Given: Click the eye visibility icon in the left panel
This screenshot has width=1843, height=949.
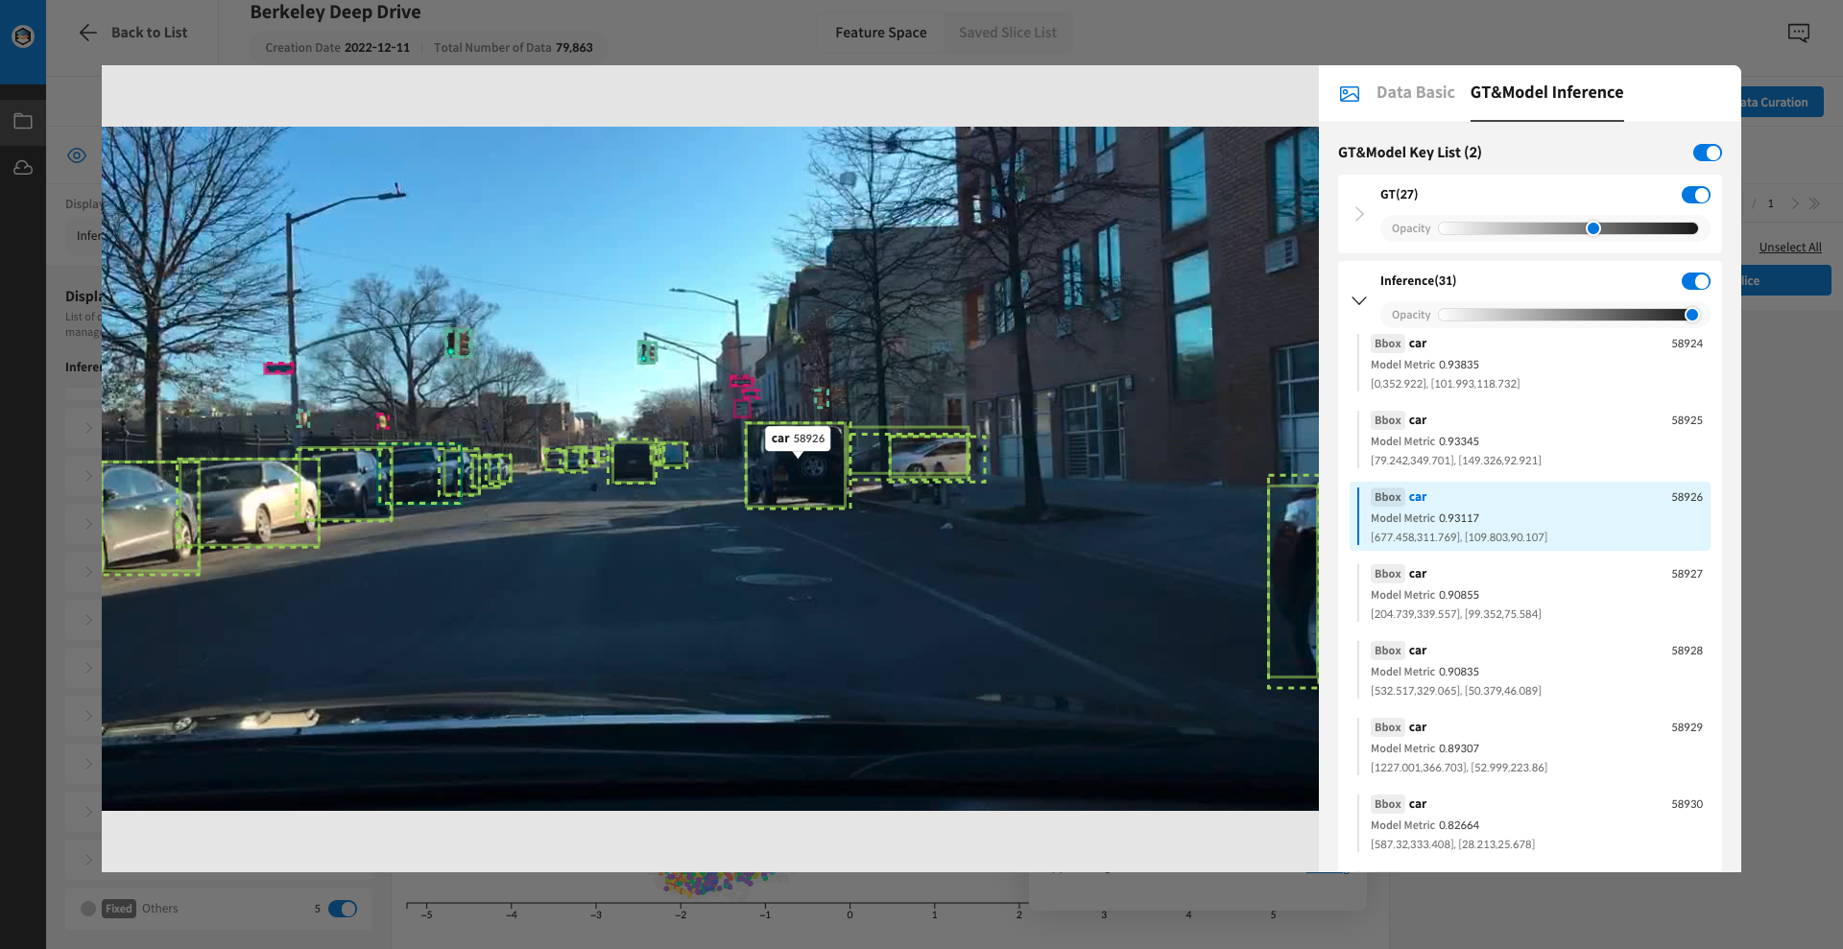Looking at the screenshot, I should pos(77,155).
